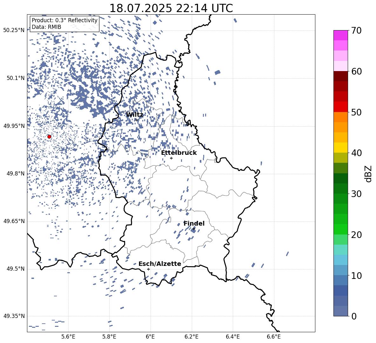The width and height of the screenshot is (376, 343).
Task: Click the 49.95°N latitude label
Action: pos(14,126)
